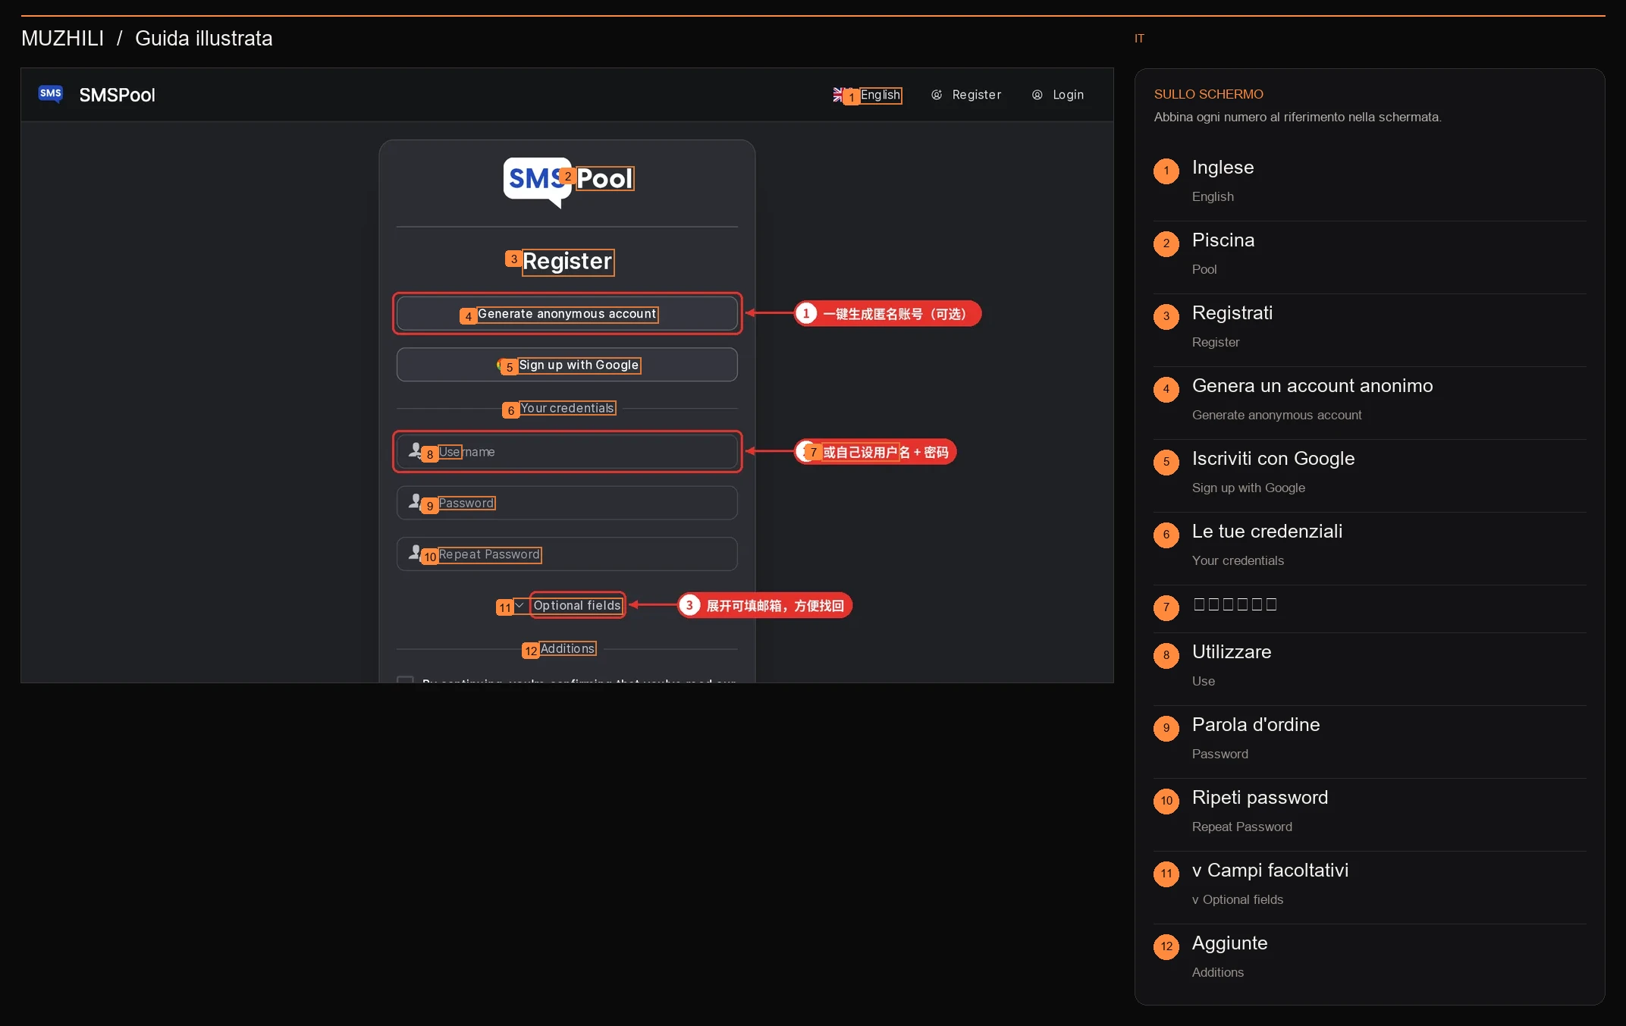Click the UK flag language icon
Screen dimensions: 1626x1026
click(838, 95)
